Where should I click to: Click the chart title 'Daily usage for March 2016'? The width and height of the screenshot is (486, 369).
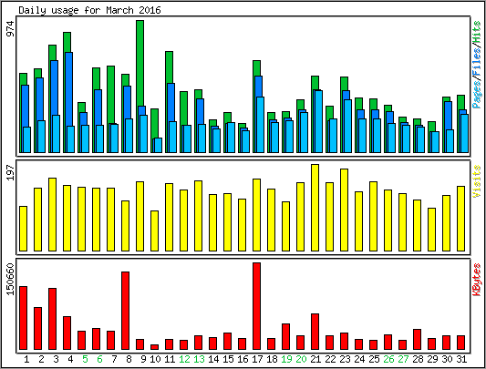(89, 10)
